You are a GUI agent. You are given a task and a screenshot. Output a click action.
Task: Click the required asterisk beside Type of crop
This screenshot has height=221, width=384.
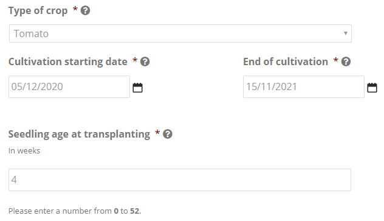point(75,9)
